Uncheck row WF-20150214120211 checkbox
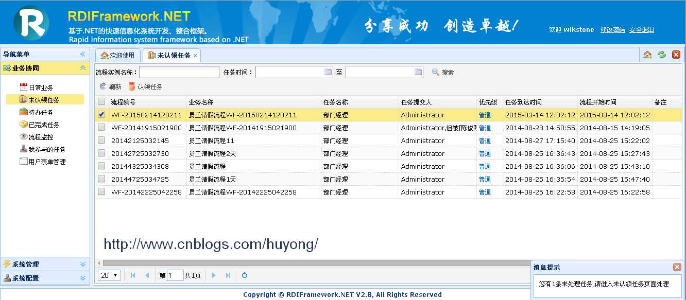This screenshot has width=686, height=300. pos(101,115)
